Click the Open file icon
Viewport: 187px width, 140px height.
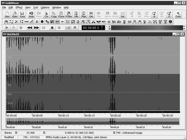[15, 14]
